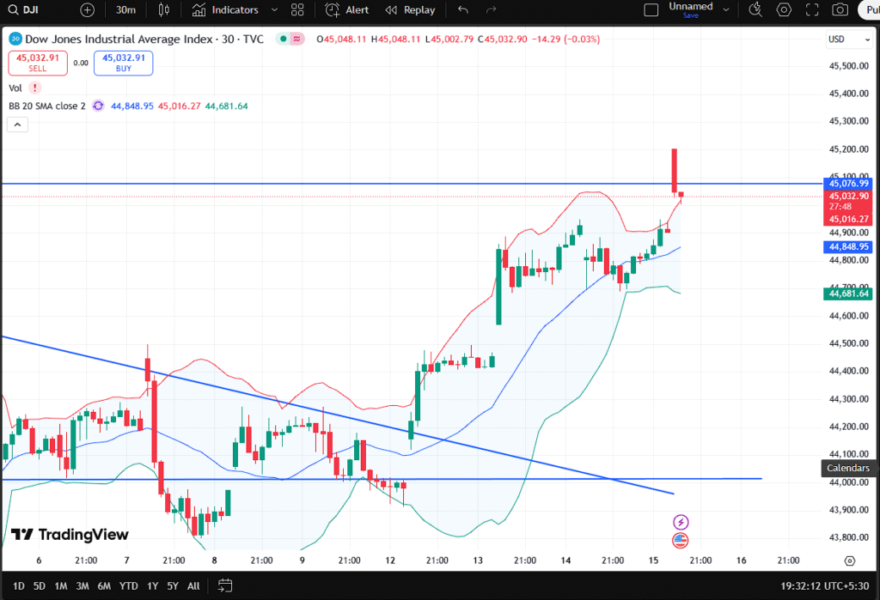Open the US flag economic event marker
The height and width of the screenshot is (600, 880).
681,541
